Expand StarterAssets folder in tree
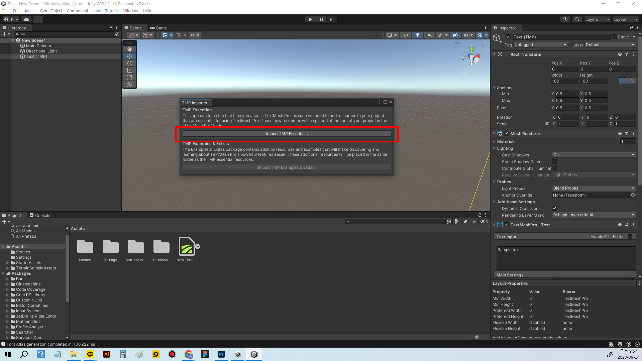Image resolution: width=642 pixels, height=361 pixels. point(8,263)
